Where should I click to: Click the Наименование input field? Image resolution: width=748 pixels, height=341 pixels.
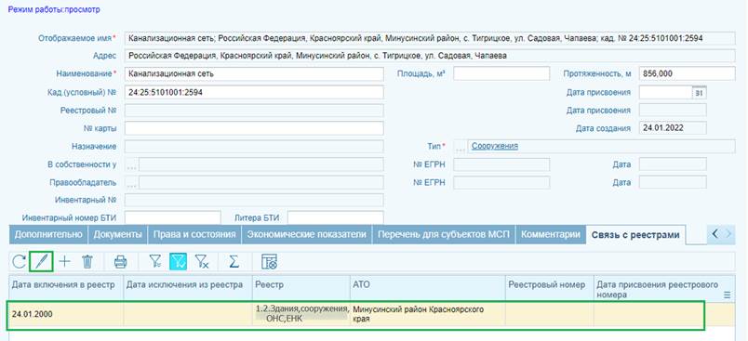(254, 74)
